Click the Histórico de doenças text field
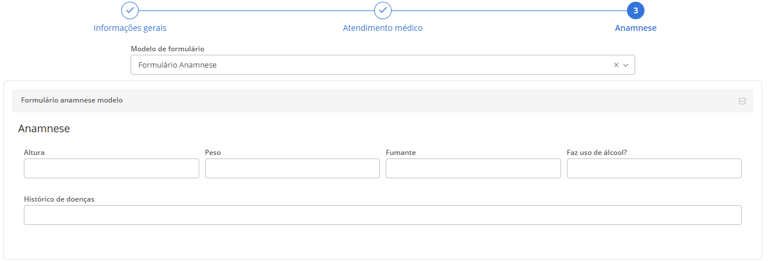Image resolution: width=768 pixels, height=261 pixels. [382, 215]
